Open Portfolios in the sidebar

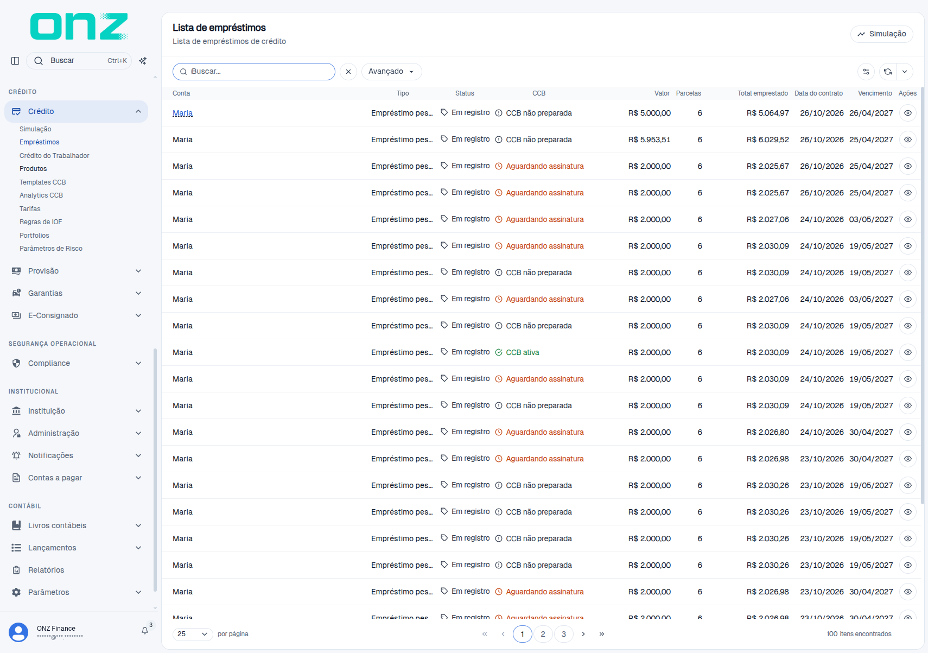[34, 236]
